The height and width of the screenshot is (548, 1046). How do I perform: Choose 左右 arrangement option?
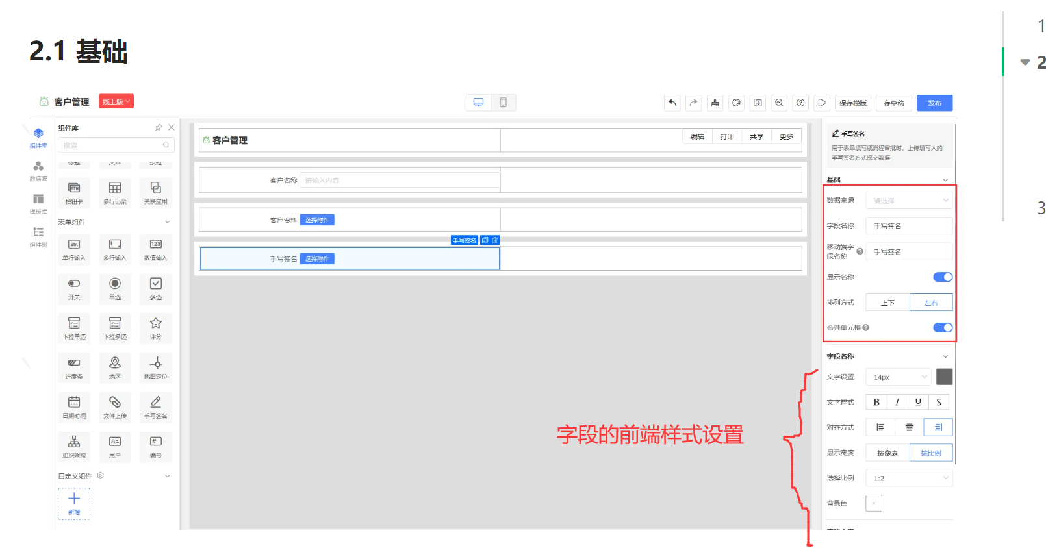pyautogui.click(x=931, y=303)
